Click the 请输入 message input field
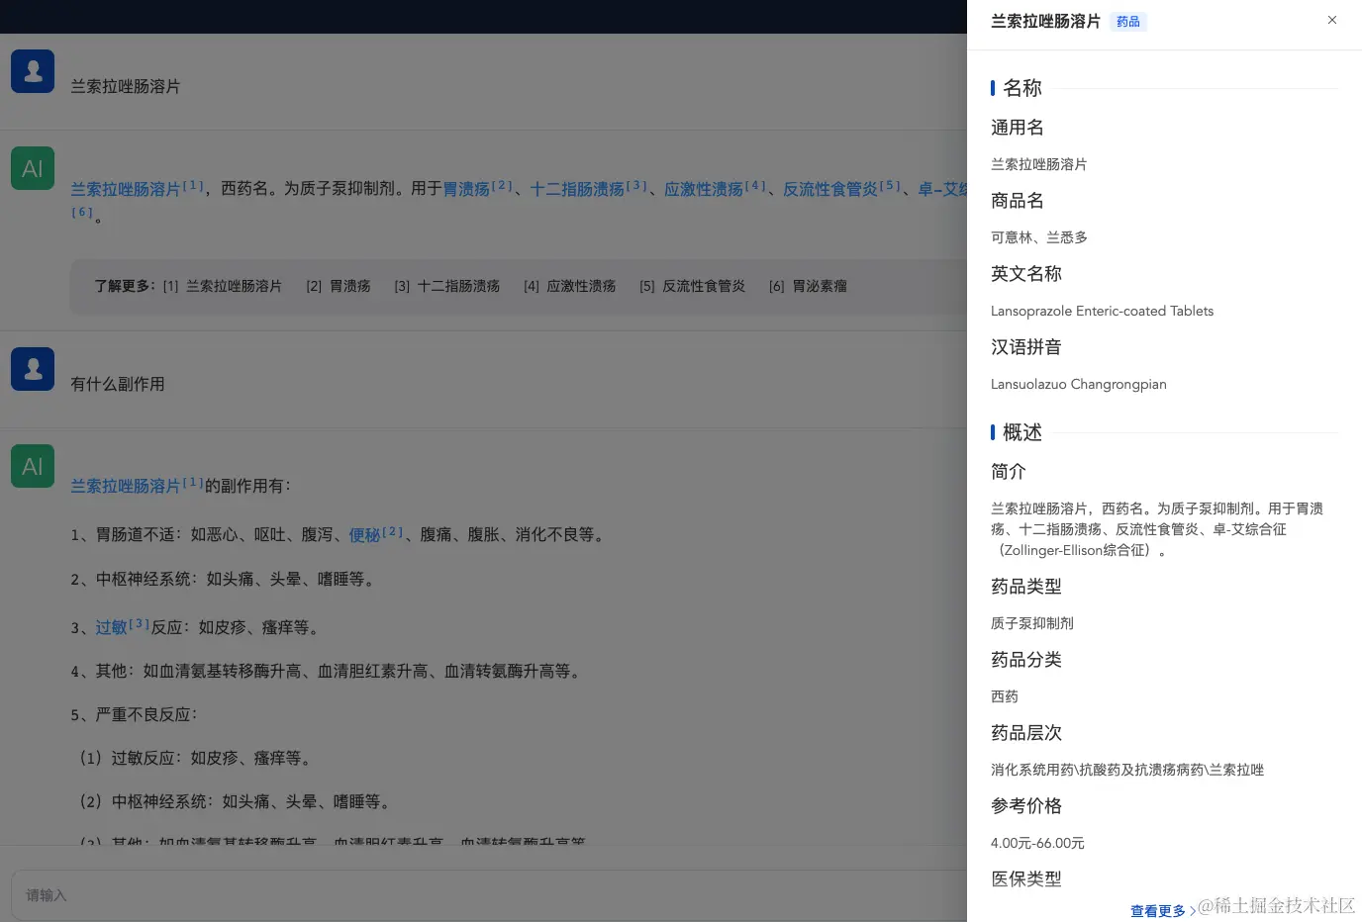This screenshot has height=922, width=1362. [489, 895]
